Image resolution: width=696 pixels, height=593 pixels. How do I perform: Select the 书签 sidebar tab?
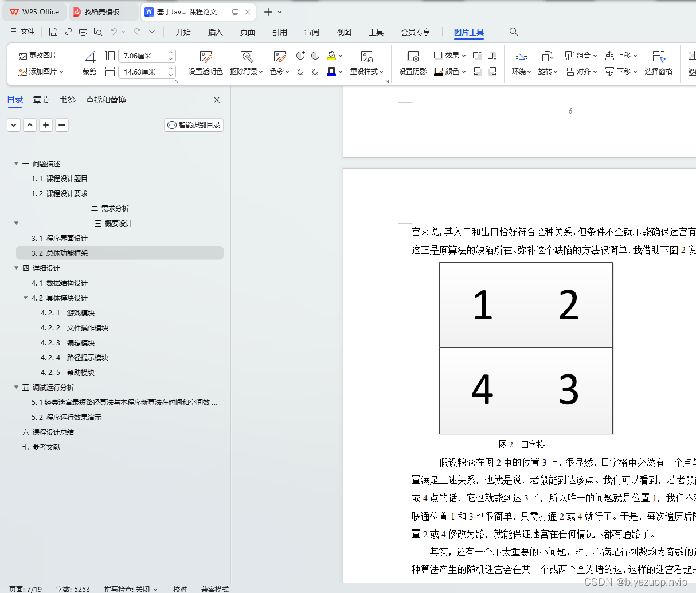(x=68, y=99)
